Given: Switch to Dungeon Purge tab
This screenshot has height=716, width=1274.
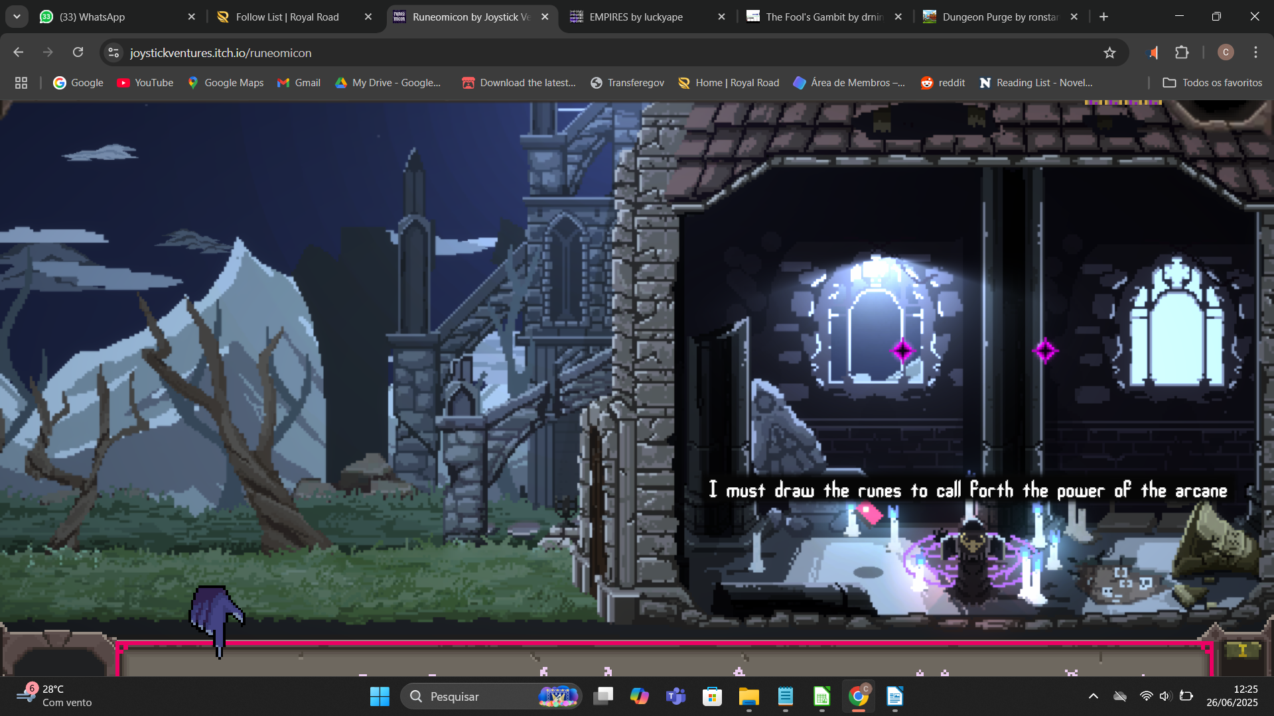Looking at the screenshot, I should [x=1001, y=17].
